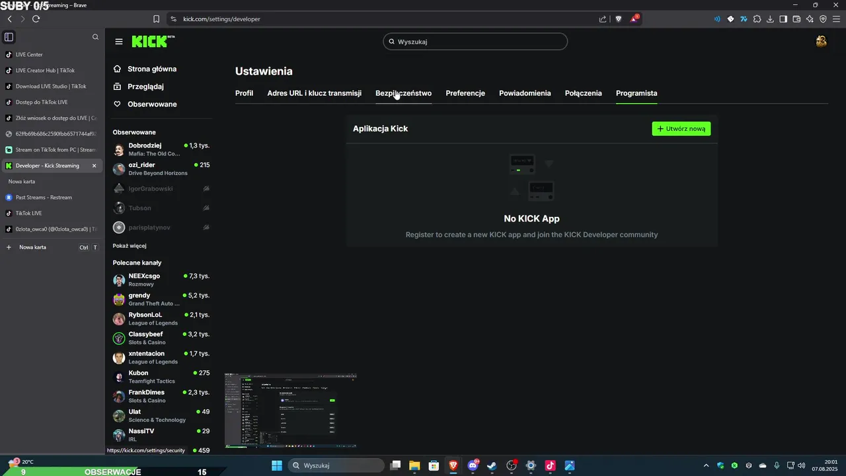This screenshot has height=476, width=846.
Task: Click the KICK logo
Action: tap(153, 41)
